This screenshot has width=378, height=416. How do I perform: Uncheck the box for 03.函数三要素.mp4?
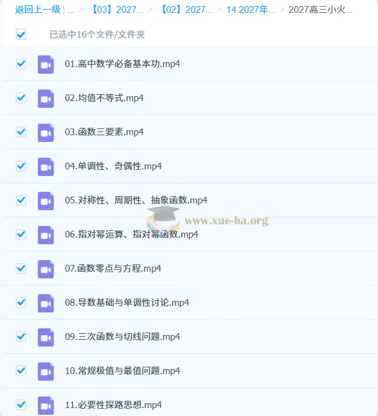click(21, 132)
